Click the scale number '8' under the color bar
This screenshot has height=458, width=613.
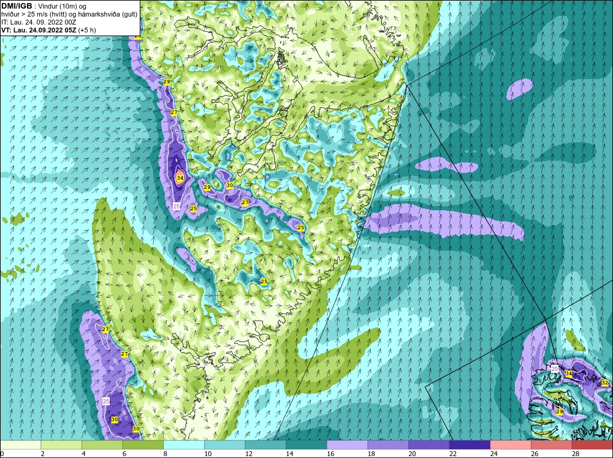click(166, 454)
